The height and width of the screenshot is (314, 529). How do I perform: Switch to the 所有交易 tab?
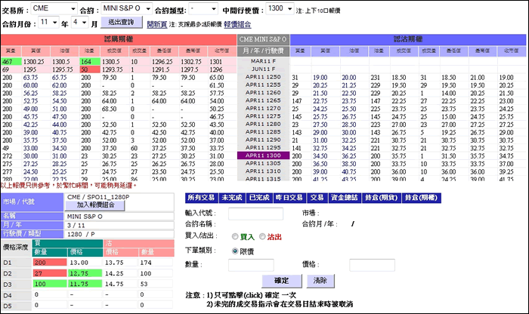[201, 197]
